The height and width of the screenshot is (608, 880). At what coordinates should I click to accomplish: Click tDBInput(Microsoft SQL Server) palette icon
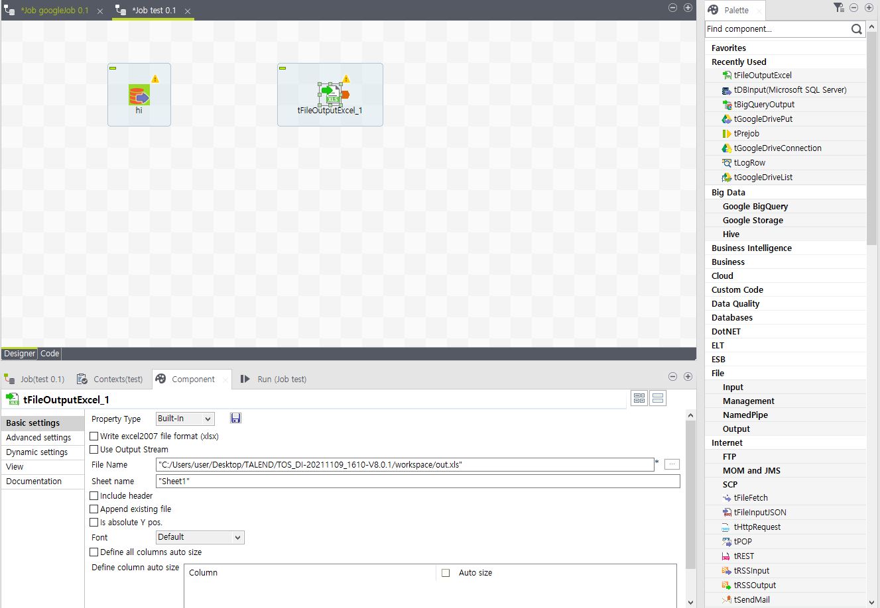727,90
